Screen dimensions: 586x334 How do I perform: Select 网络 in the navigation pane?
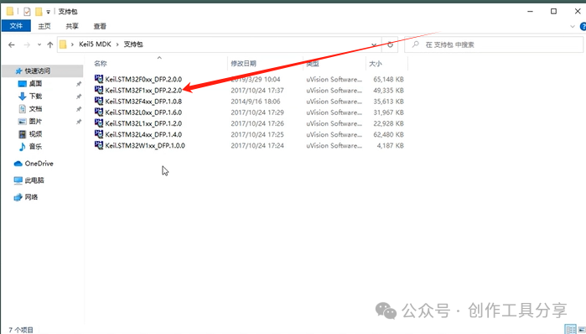(31, 197)
